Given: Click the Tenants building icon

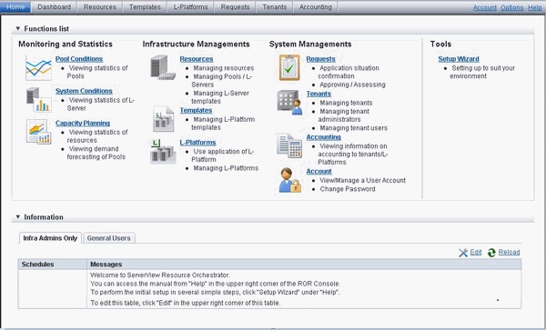Looking at the screenshot, I should [x=289, y=103].
